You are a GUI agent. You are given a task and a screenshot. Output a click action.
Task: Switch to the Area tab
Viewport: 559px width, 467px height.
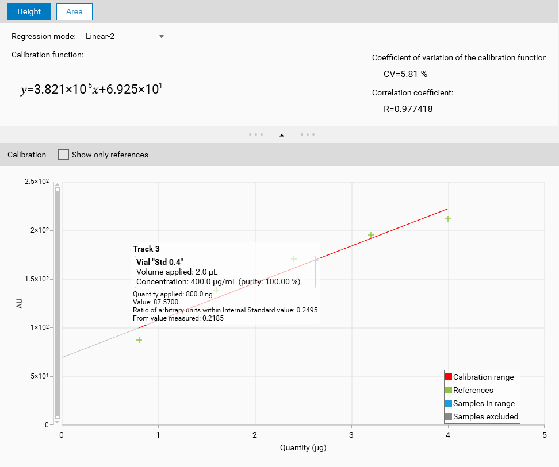click(x=74, y=11)
